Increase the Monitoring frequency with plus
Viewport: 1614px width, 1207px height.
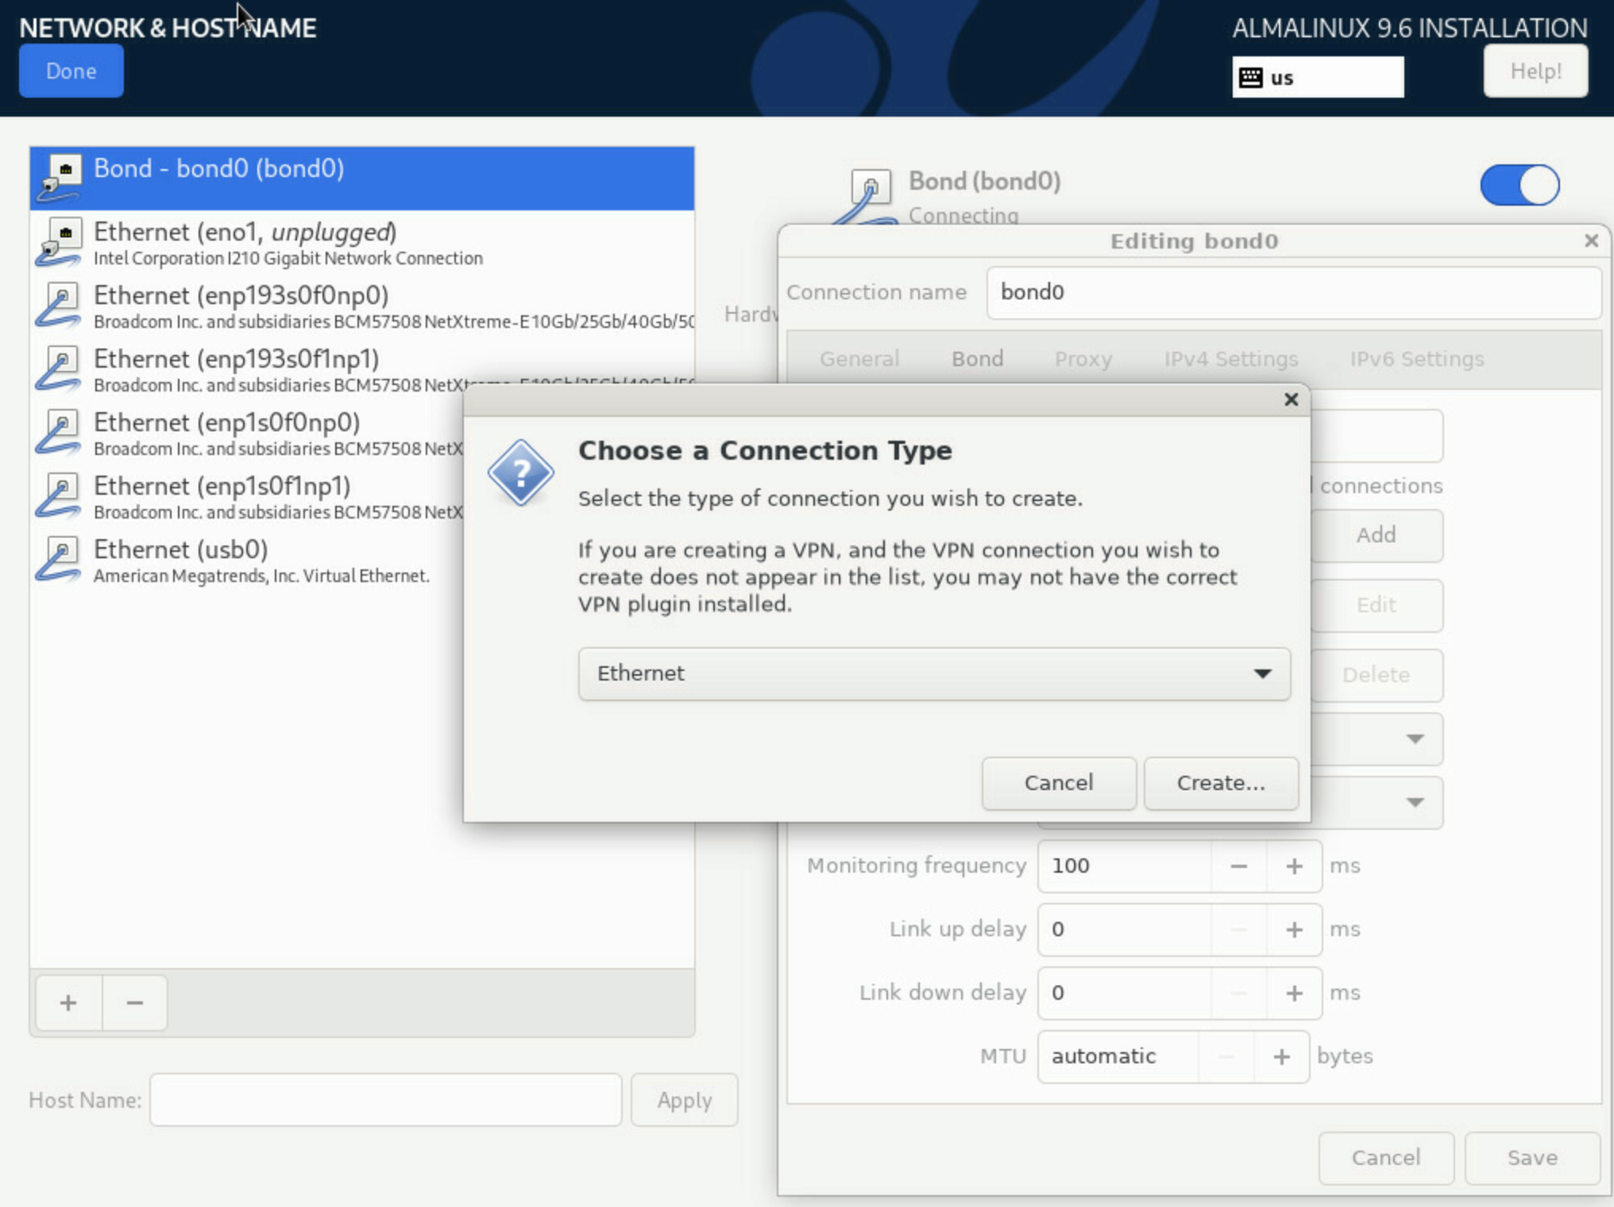click(x=1294, y=866)
